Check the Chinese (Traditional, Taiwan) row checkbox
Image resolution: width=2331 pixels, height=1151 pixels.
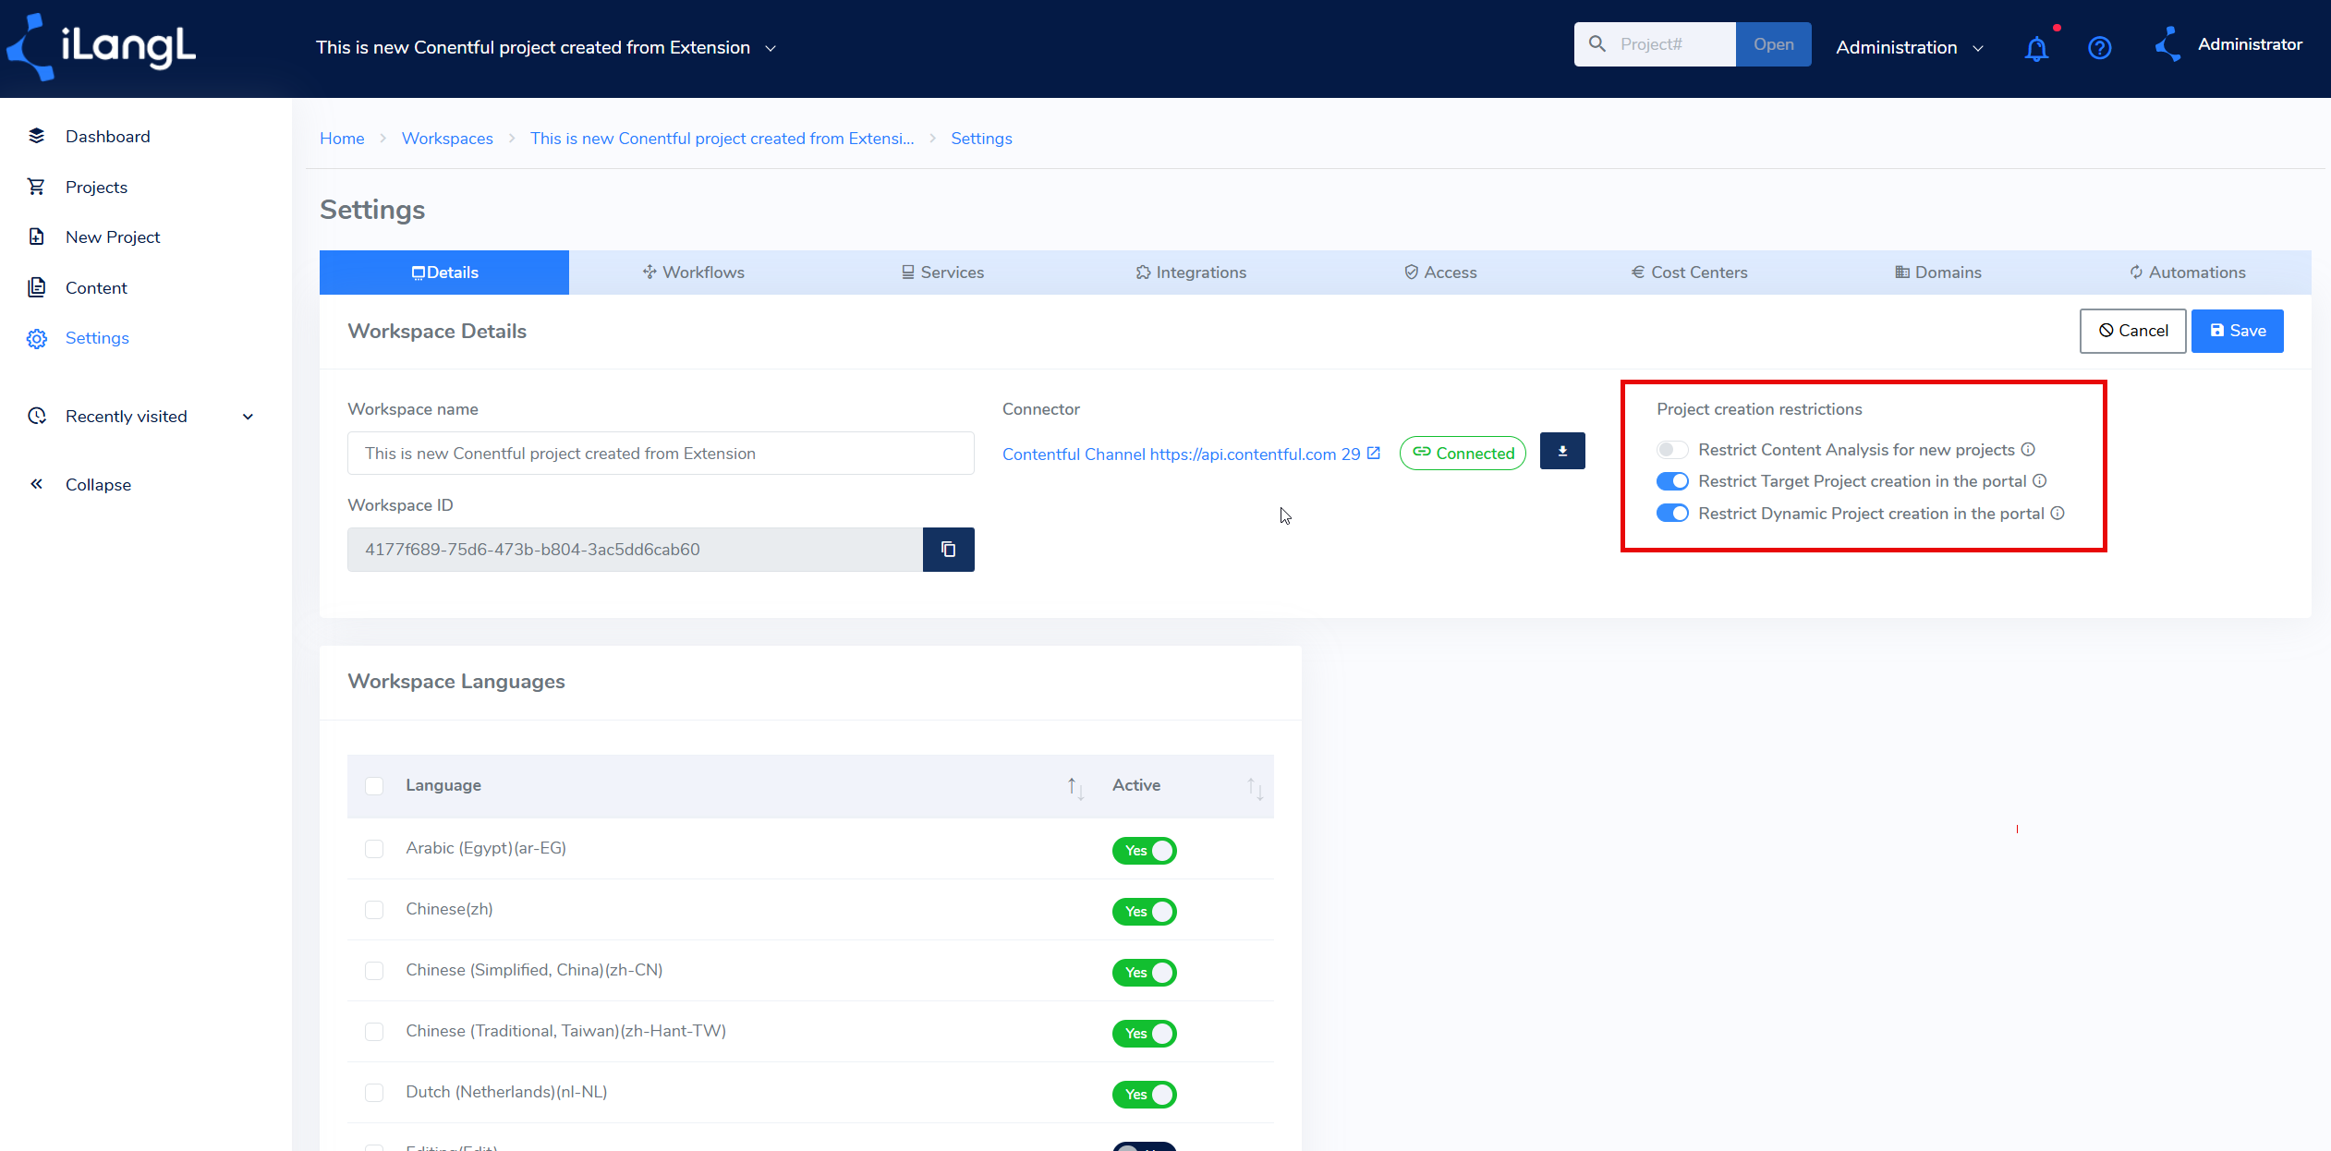tap(374, 1032)
